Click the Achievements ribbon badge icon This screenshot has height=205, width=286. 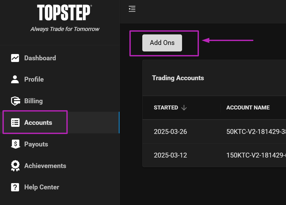15,166
